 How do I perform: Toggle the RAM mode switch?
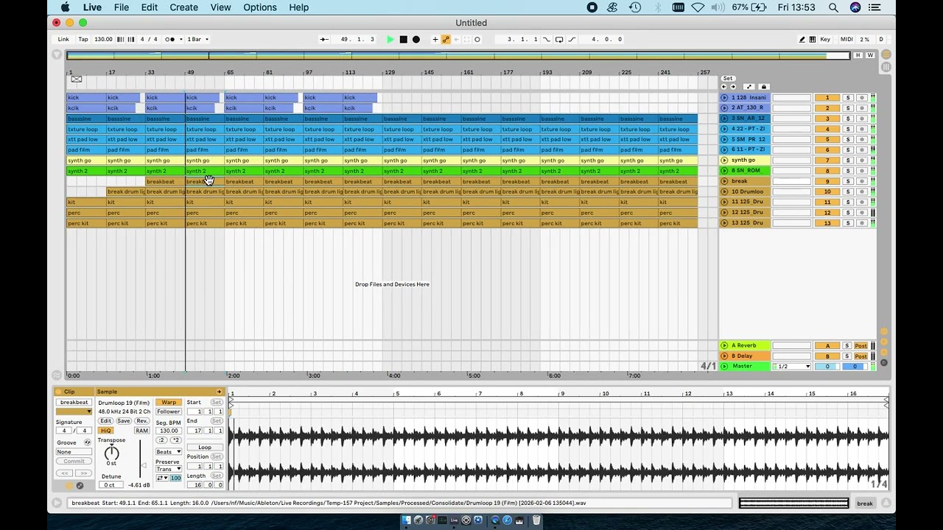(141, 431)
